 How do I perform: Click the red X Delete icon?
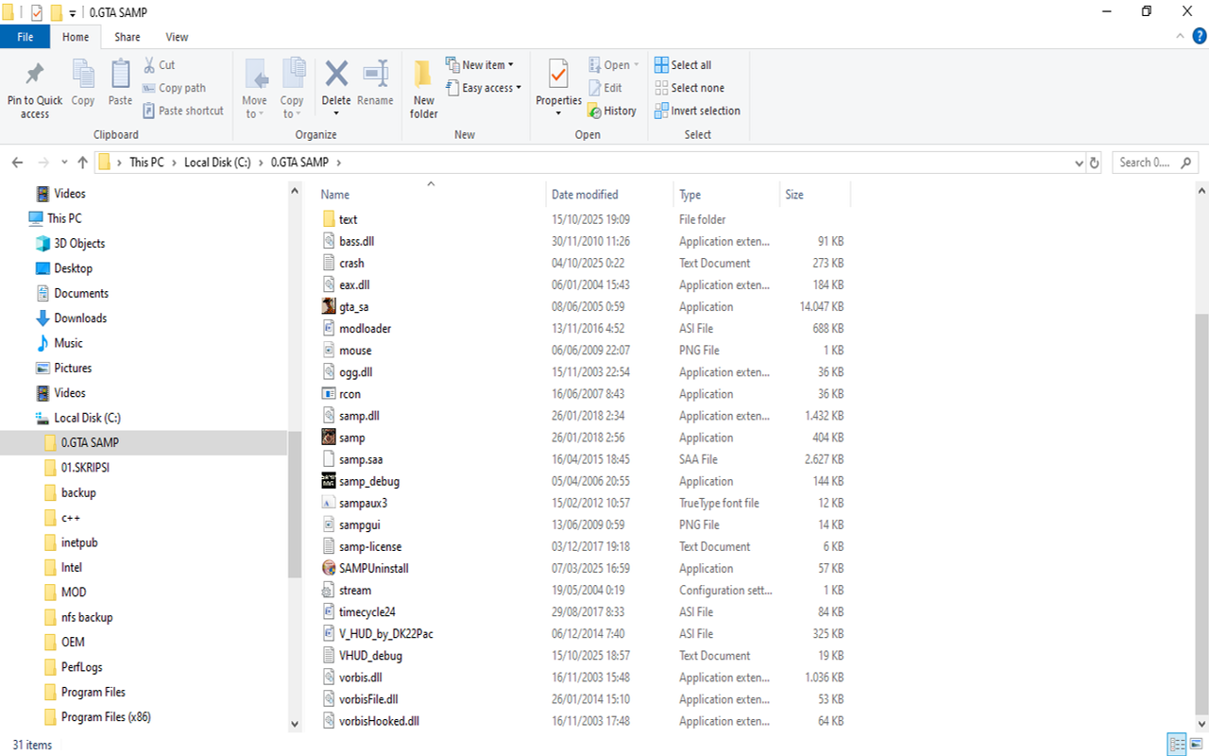[x=336, y=74]
